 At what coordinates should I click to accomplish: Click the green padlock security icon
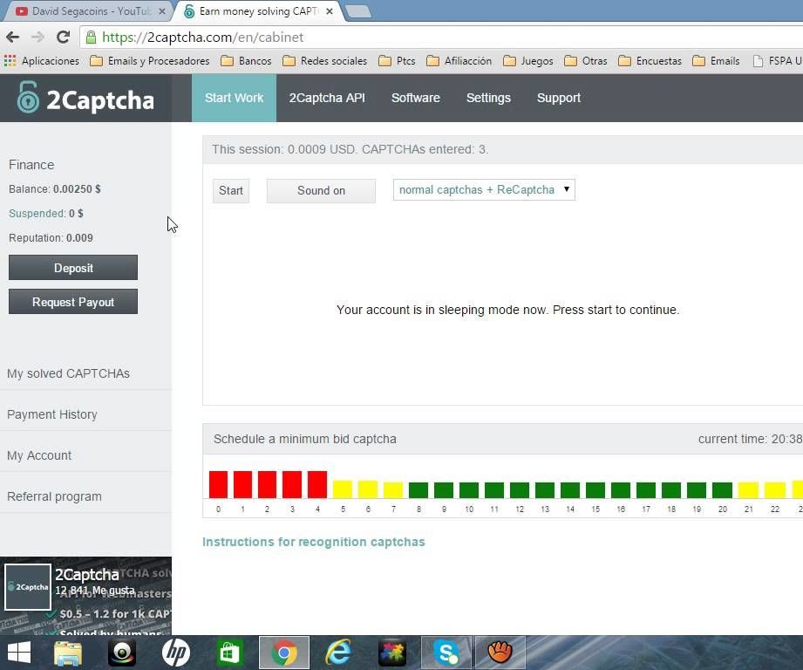point(91,37)
